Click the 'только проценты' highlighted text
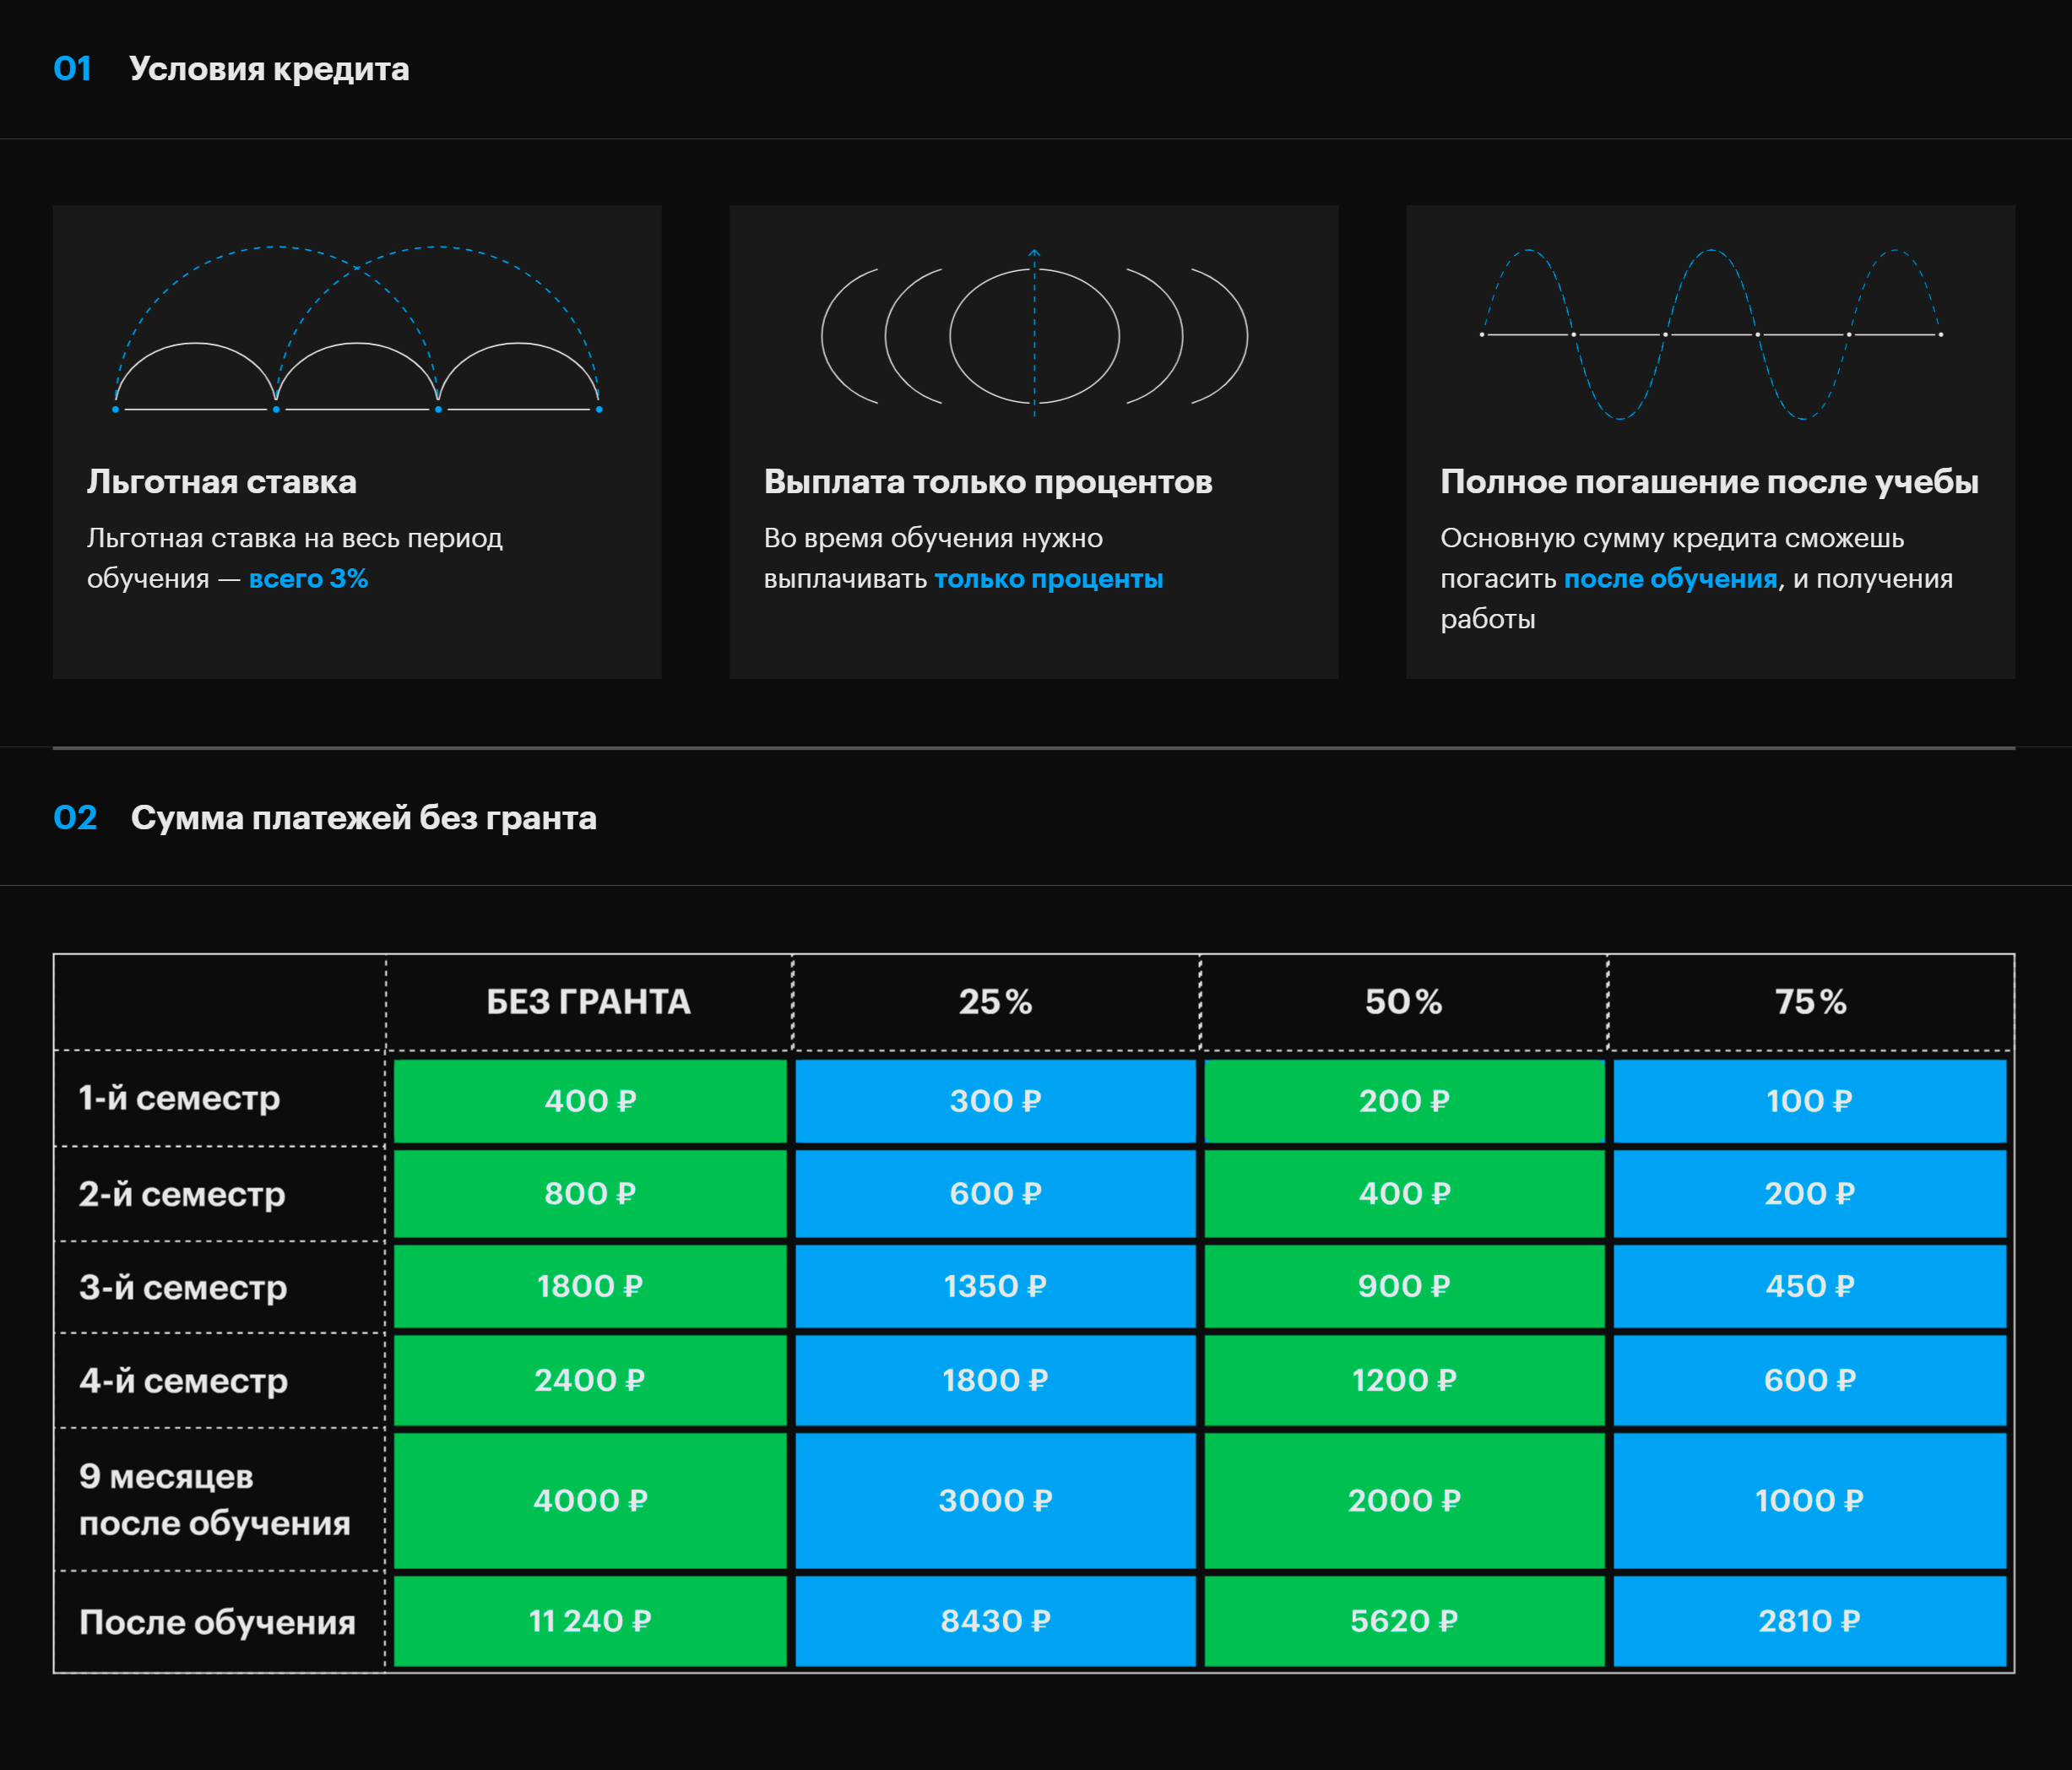The height and width of the screenshot is (1770, 2072). [x=1048, y=579]
